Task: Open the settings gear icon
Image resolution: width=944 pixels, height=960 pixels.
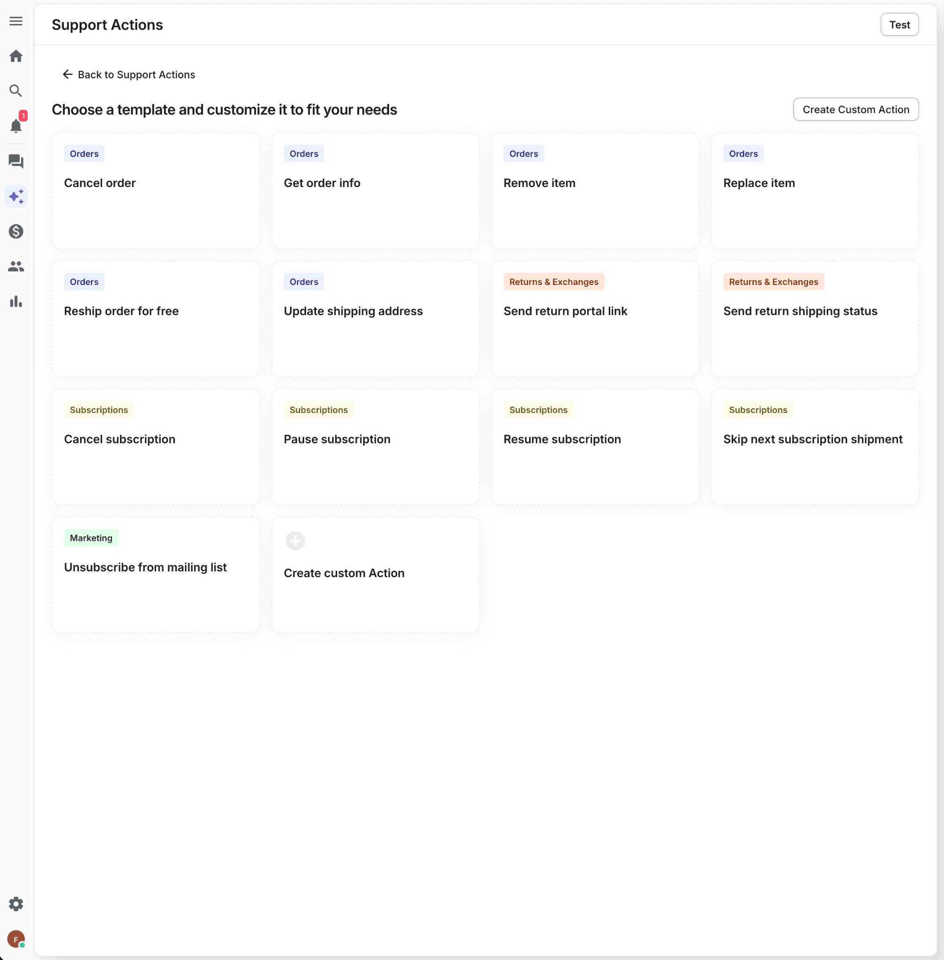Action: 16,904
